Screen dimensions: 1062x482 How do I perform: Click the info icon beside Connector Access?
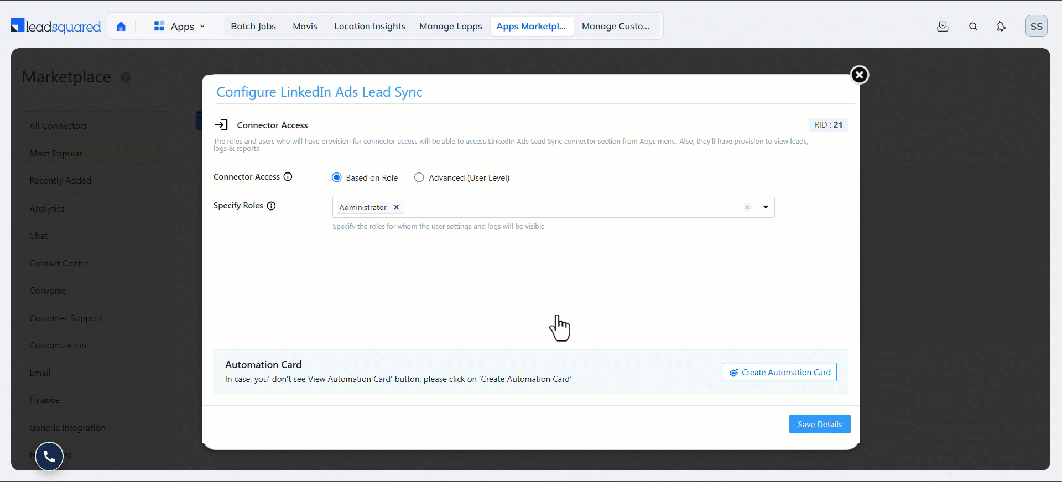(288, 177)
